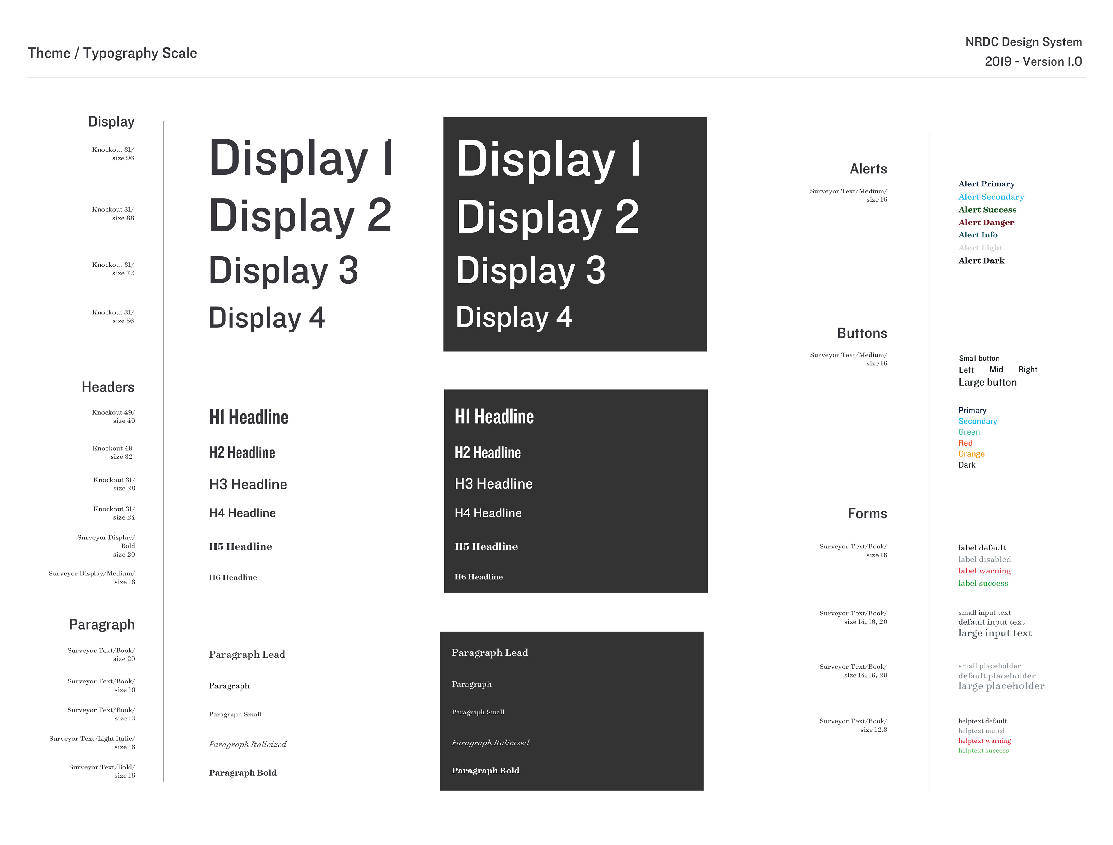Screen dimensions: 1113x845
Task: Select the 'Alerts' section heading
Action: 868,169
